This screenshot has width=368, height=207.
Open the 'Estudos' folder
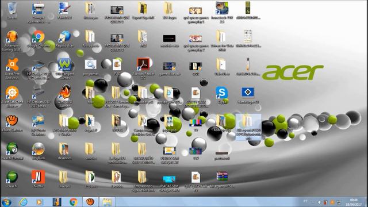(x=117, y=177)
